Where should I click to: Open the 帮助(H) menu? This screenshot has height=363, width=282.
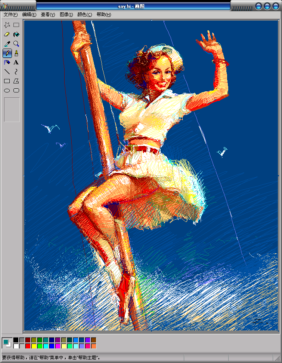pyautogui.click(x=104, y=15)
